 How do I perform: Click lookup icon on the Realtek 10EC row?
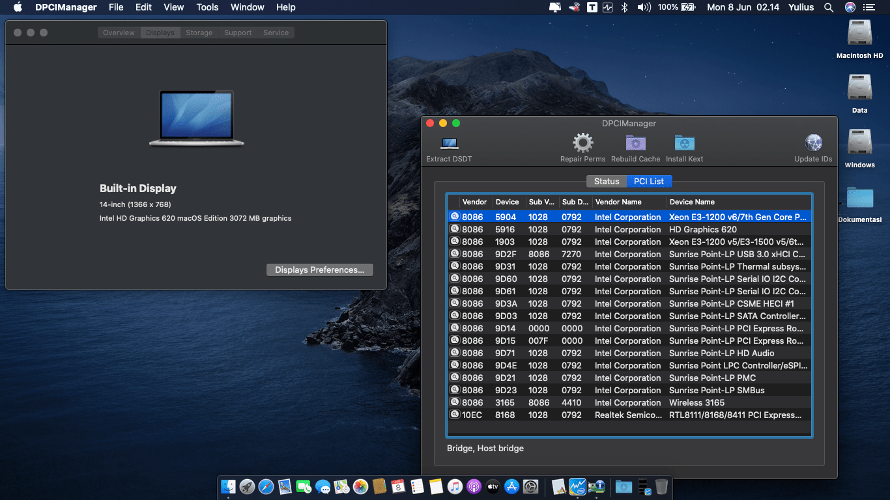(x=455, y=415)
